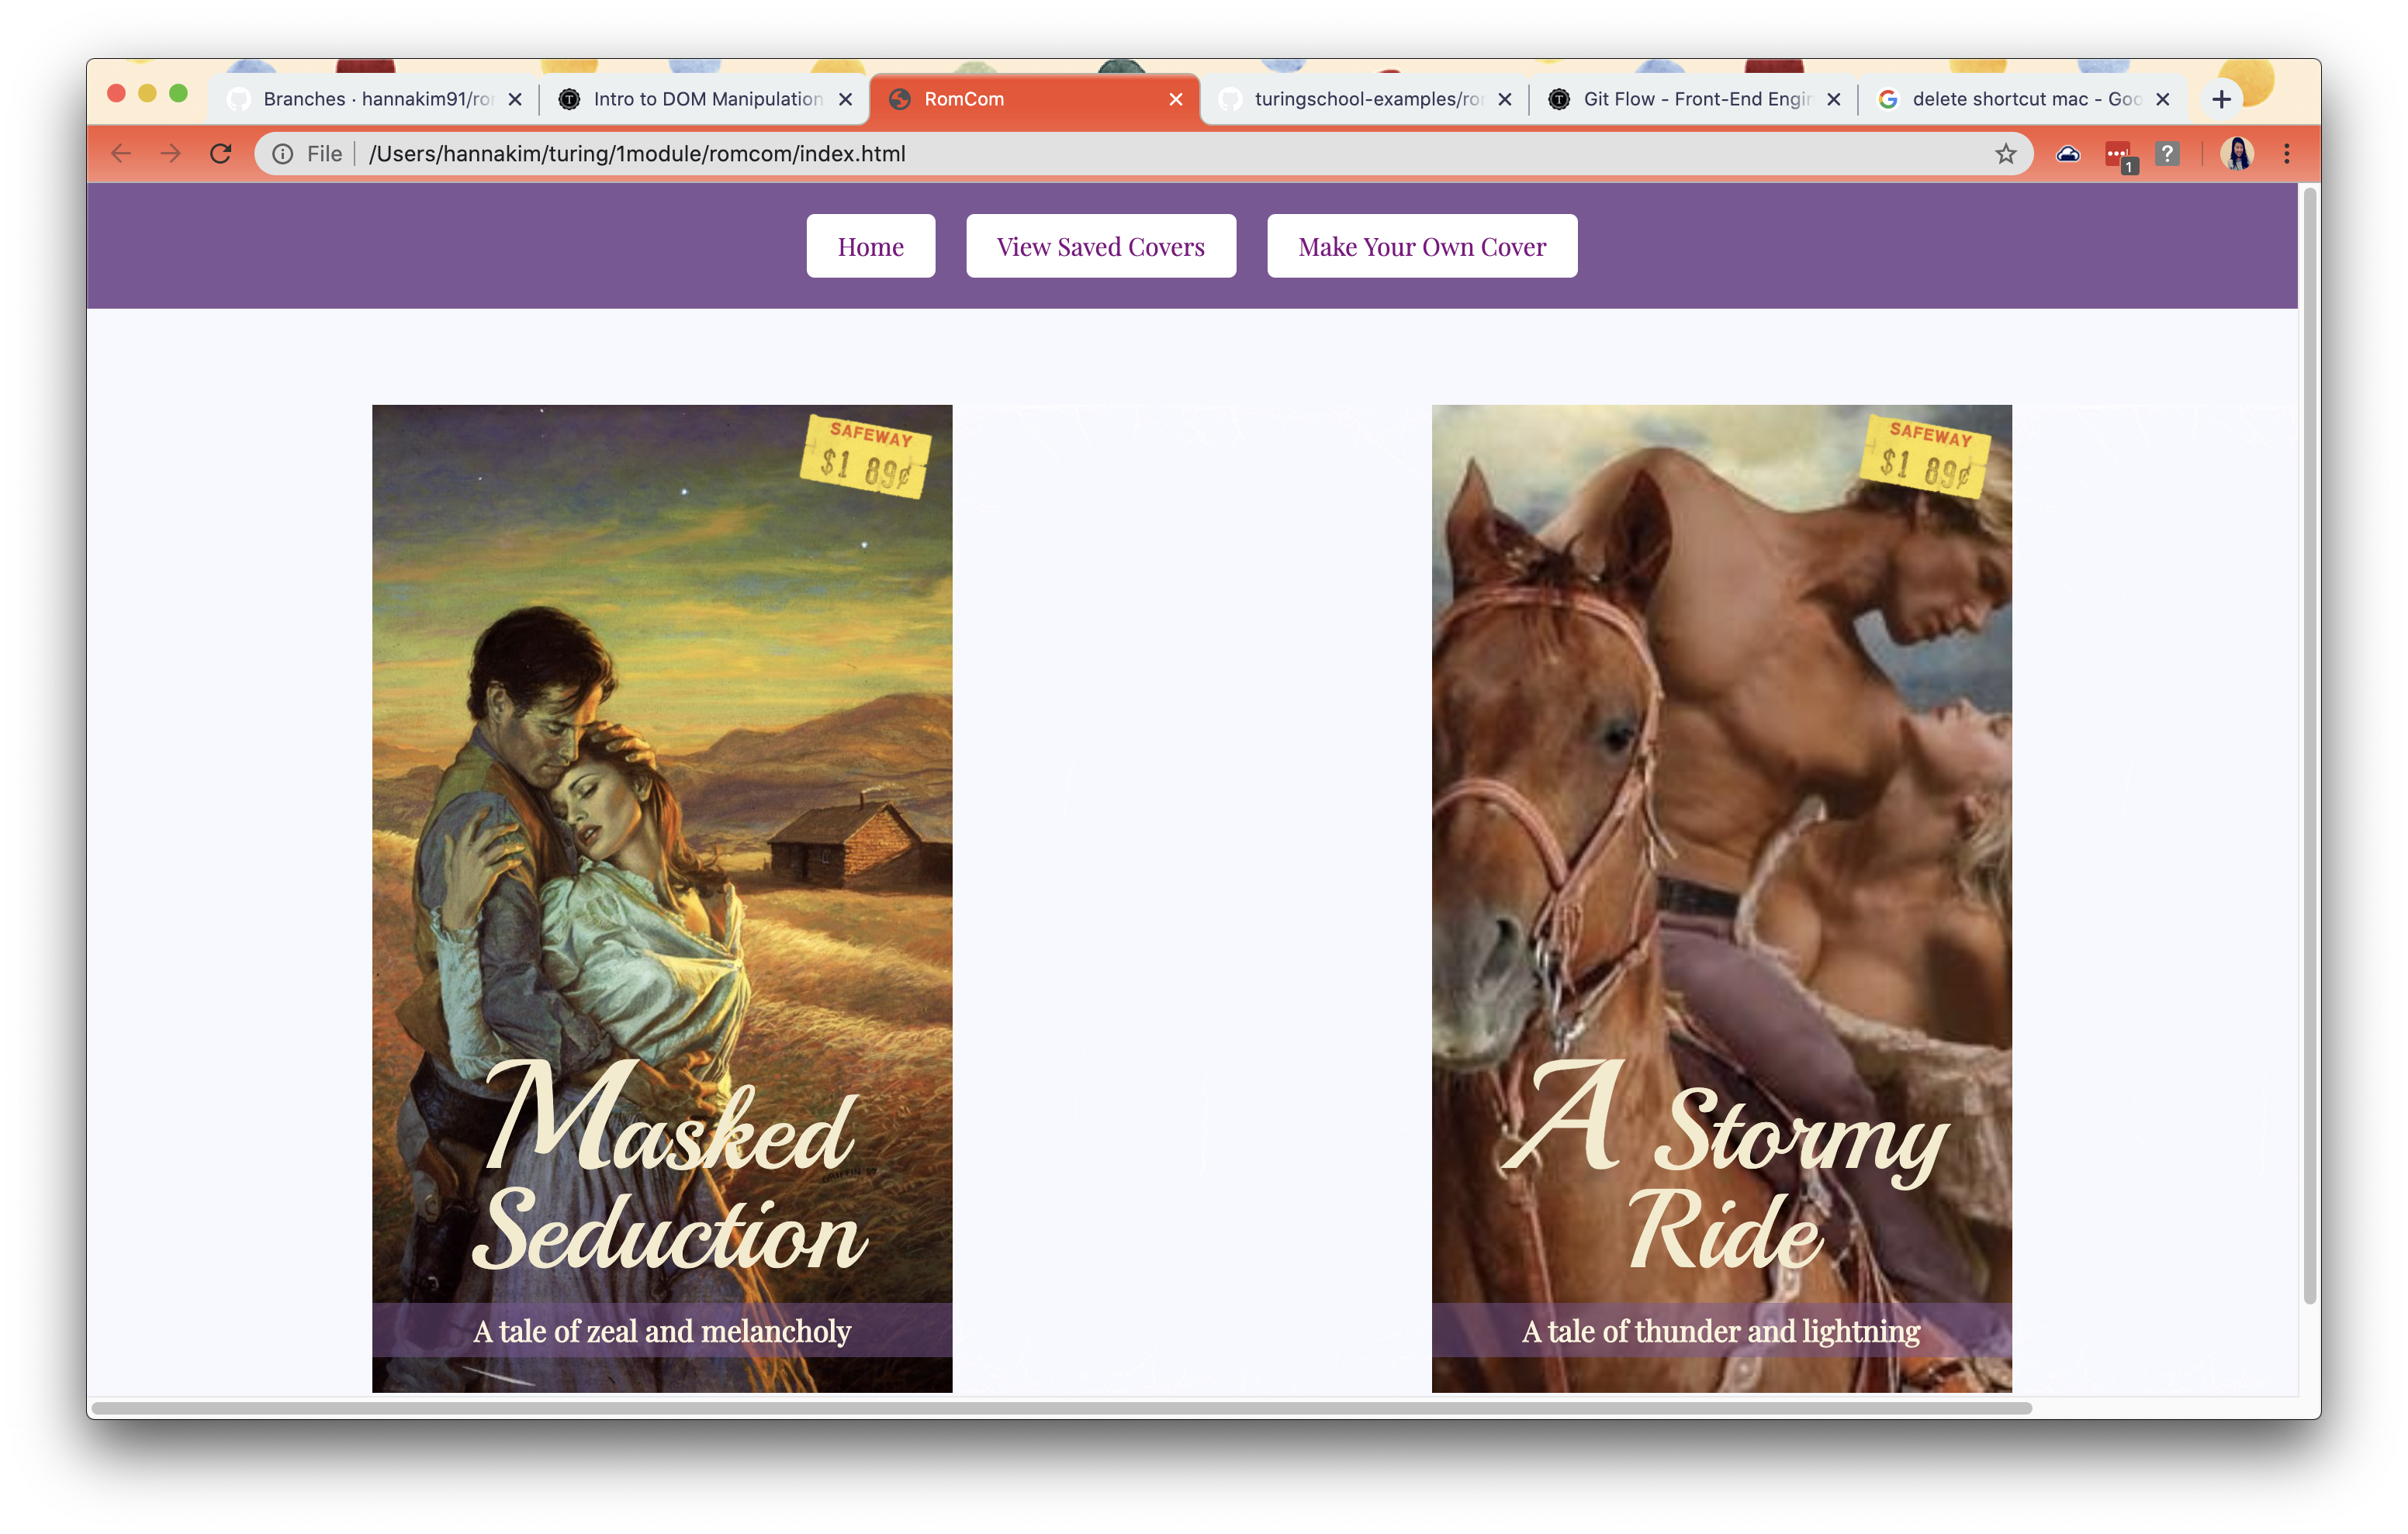This screenshot has height=1534, width=2408.
Task: Bookmark this page with the star icon
Action: point(2005,153)
